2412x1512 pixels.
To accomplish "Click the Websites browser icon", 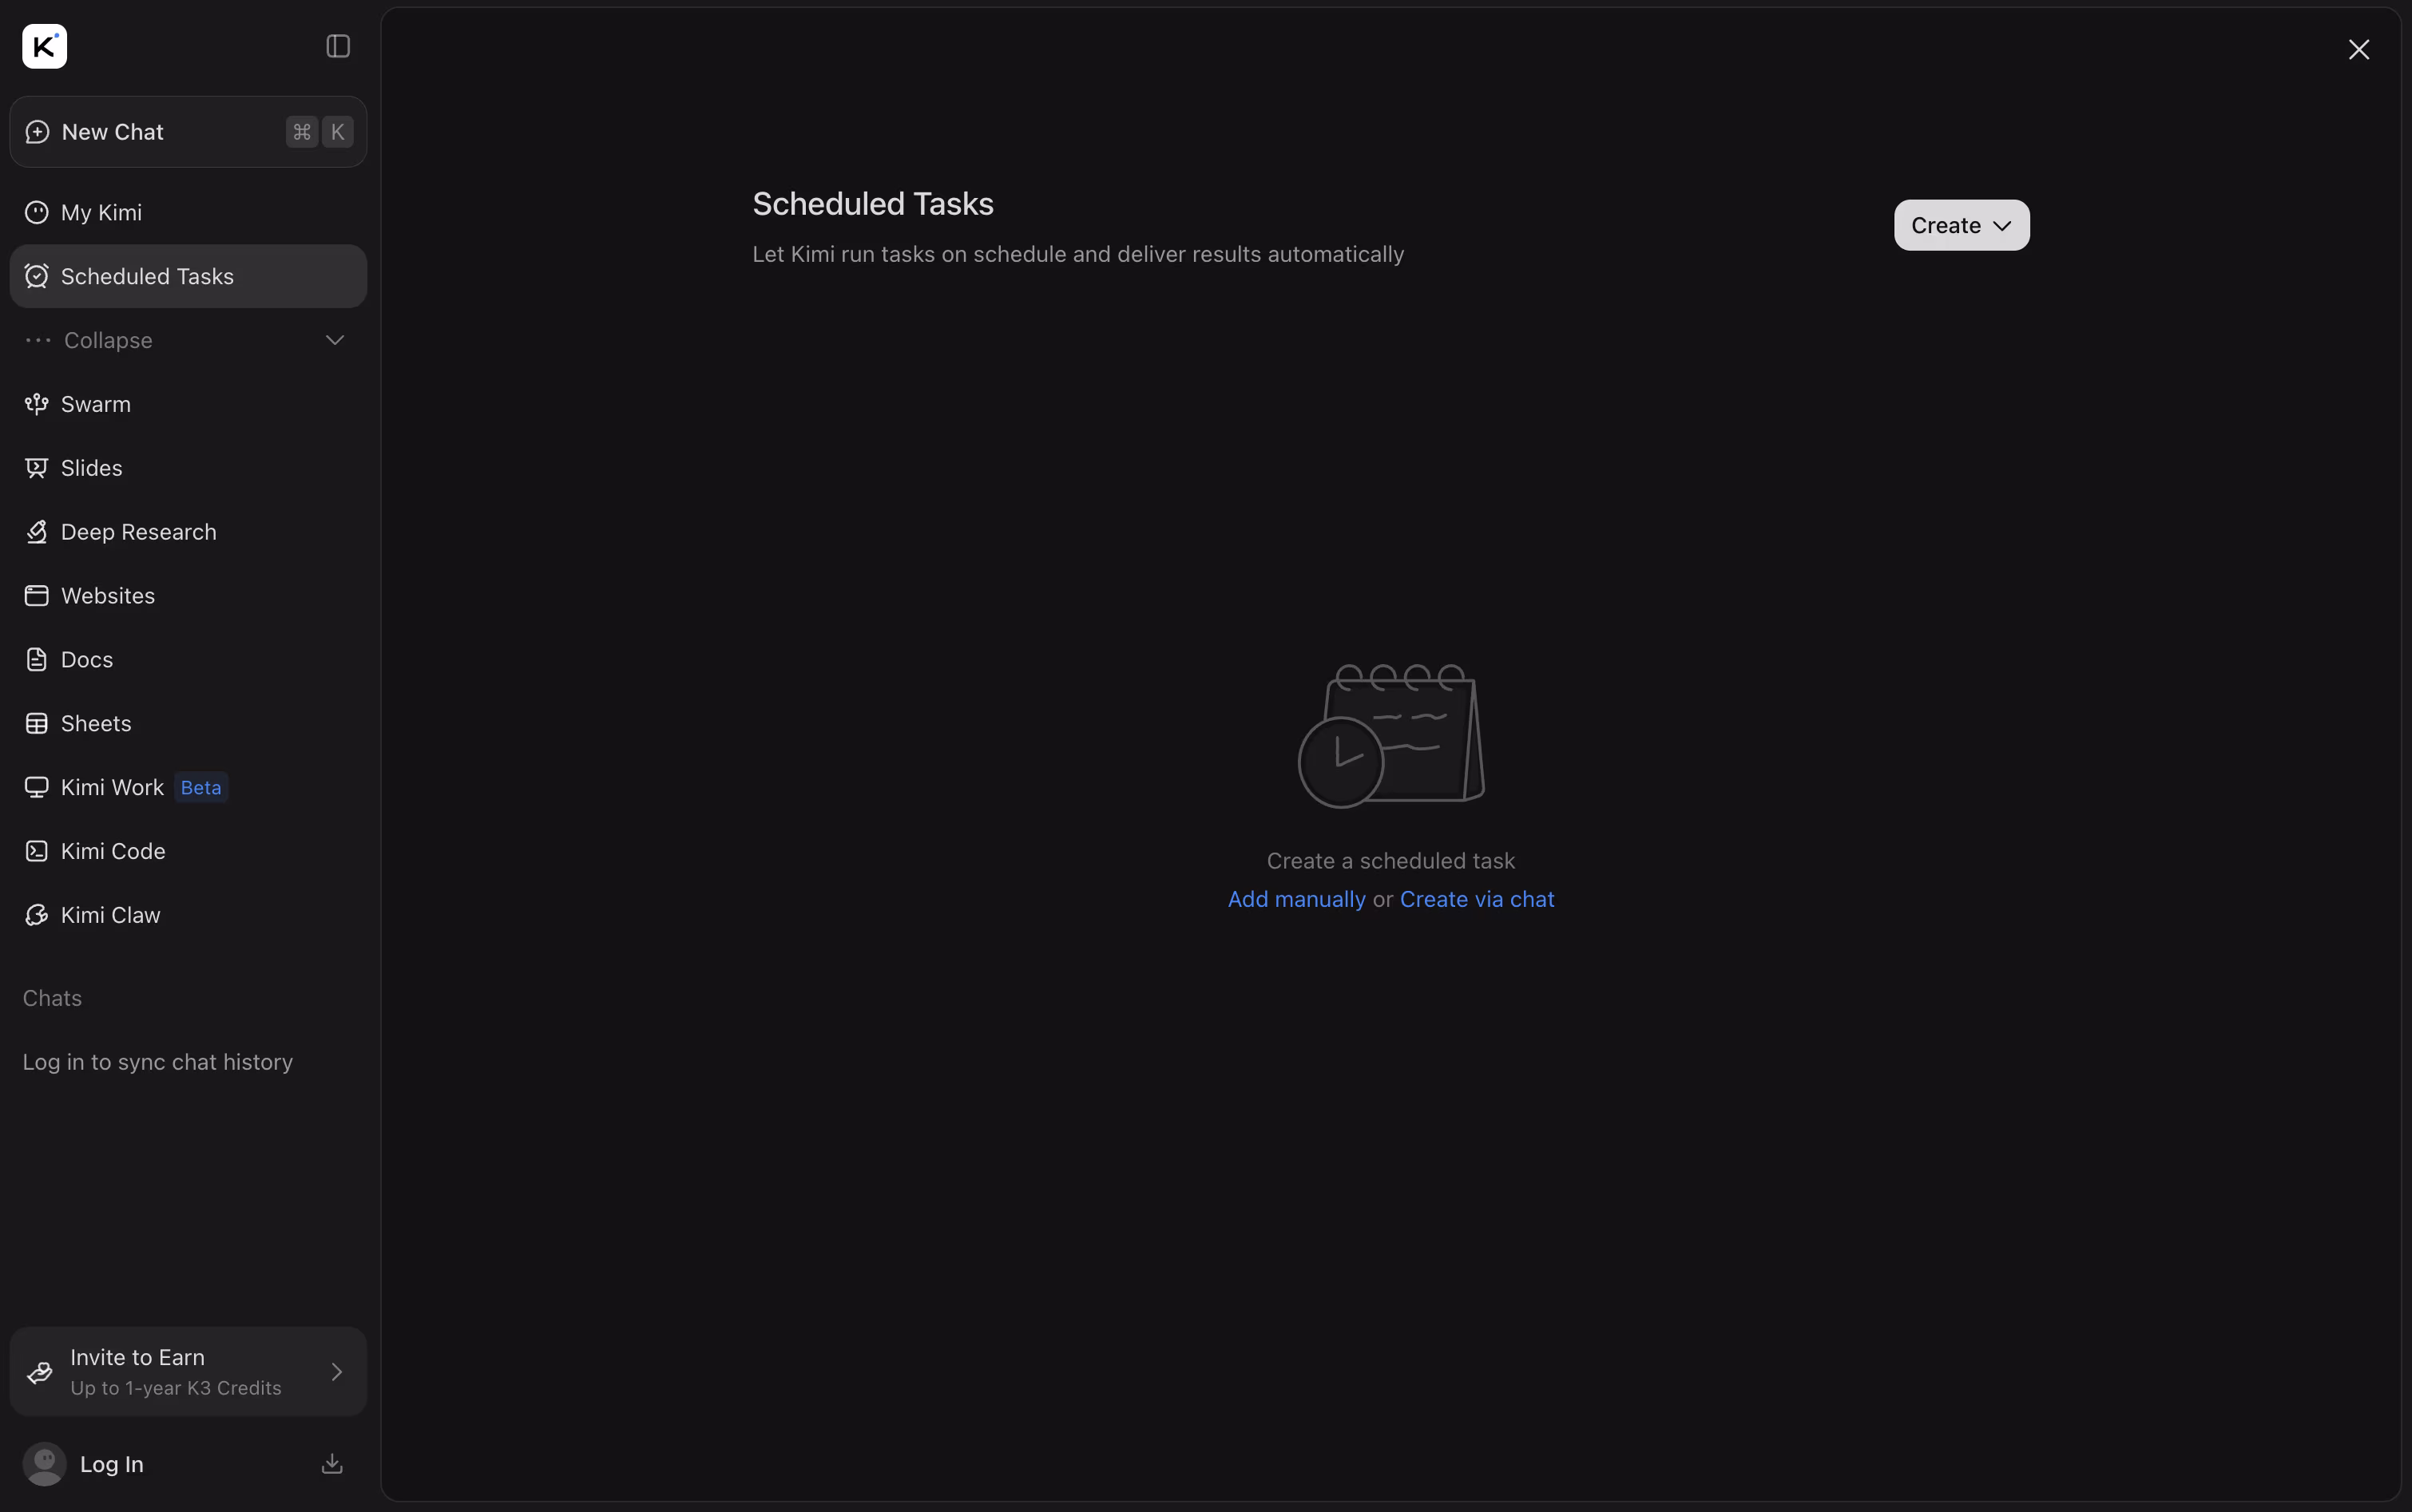I will click(37, 596).
